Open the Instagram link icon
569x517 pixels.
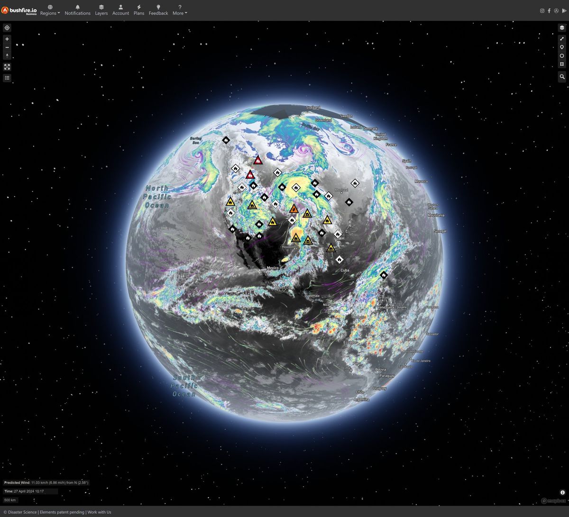click(542, 10)
